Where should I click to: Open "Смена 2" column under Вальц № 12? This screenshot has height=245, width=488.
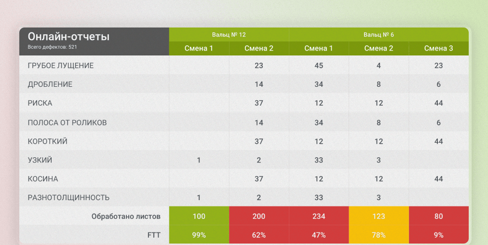pos(259,48)
